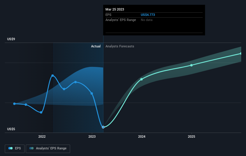
Task: Click the 2025 x-axis label
Action: click(x=191, y=137)
